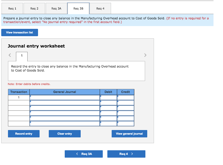The width and height of the screenshot is (223, 165).
Task: Click the first row Credit field
Action: [x=125, y=98]
